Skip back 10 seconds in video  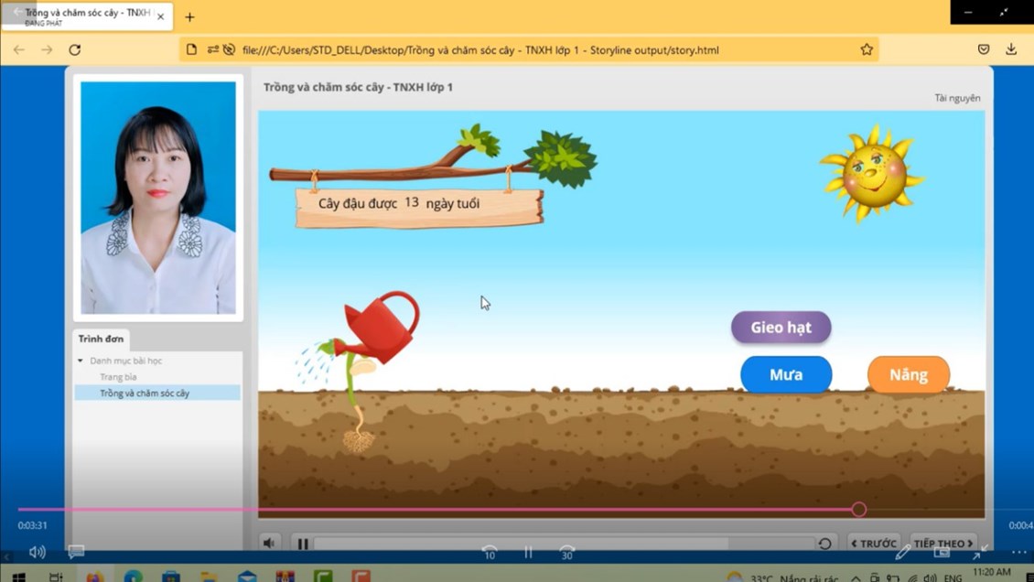[x=490, y=553]
